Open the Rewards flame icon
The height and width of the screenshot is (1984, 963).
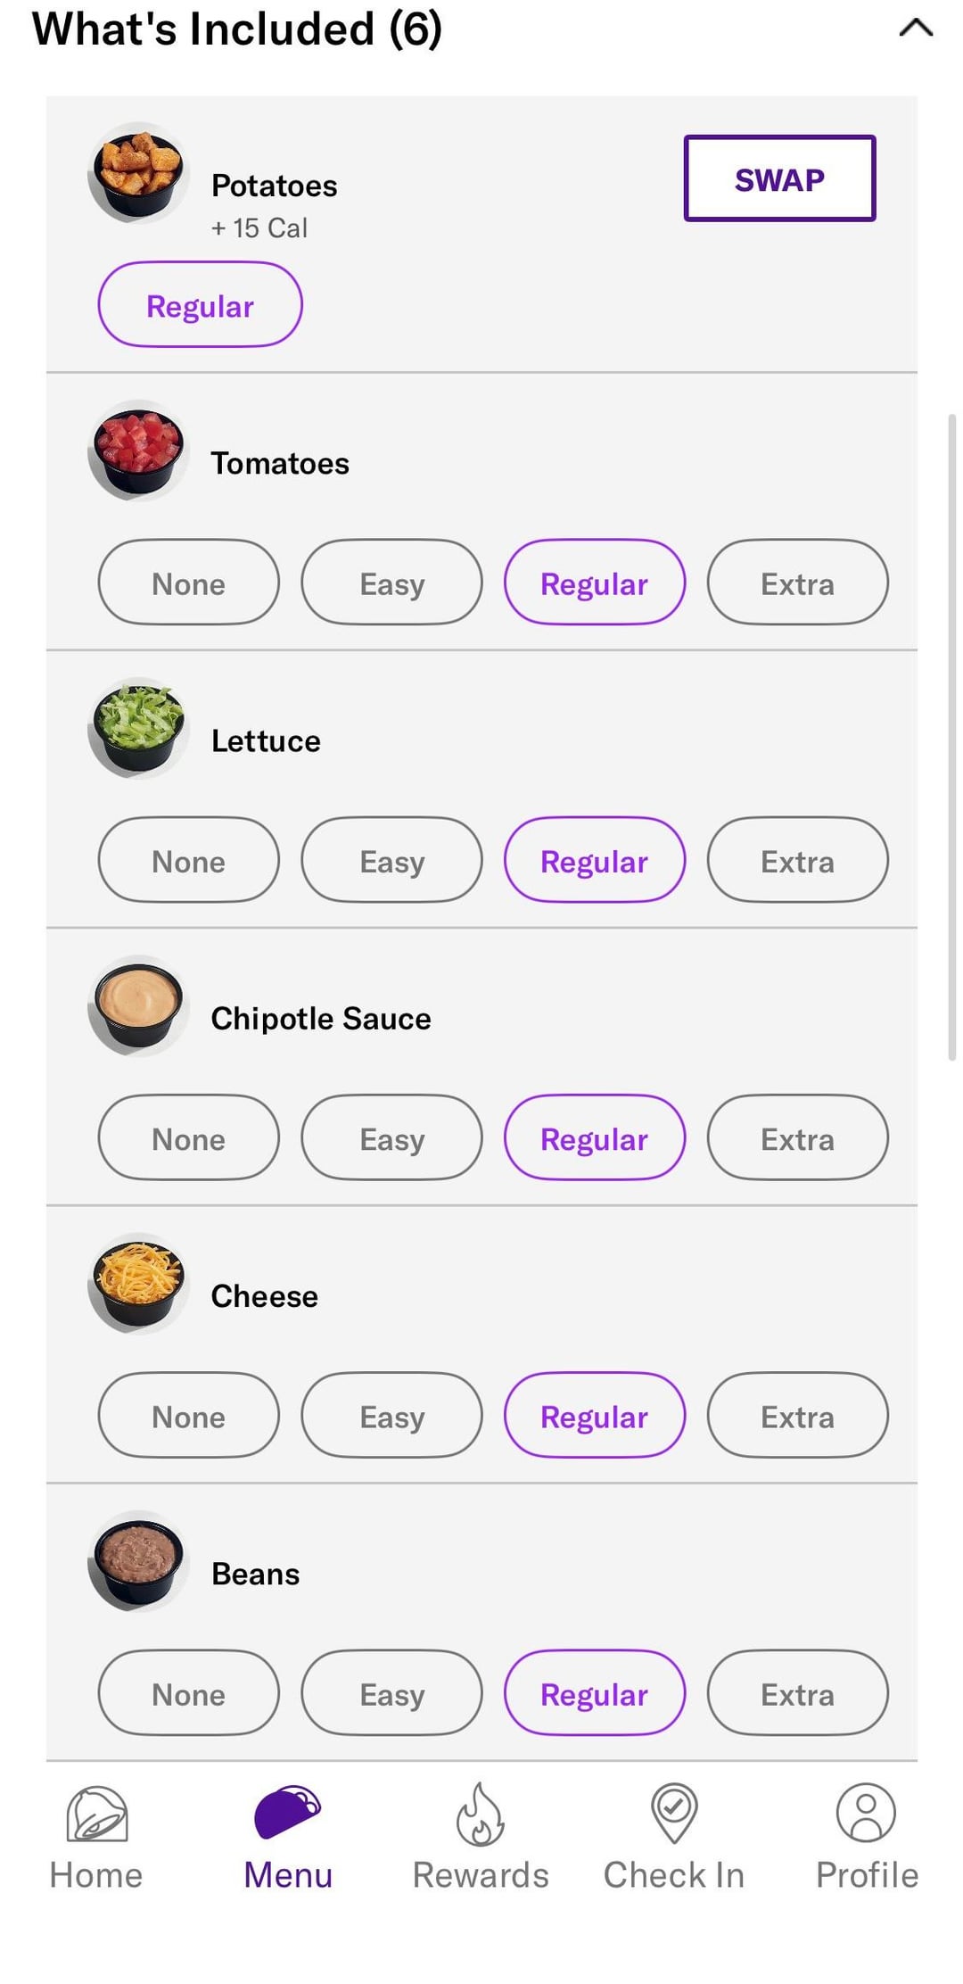(481, 1815)
